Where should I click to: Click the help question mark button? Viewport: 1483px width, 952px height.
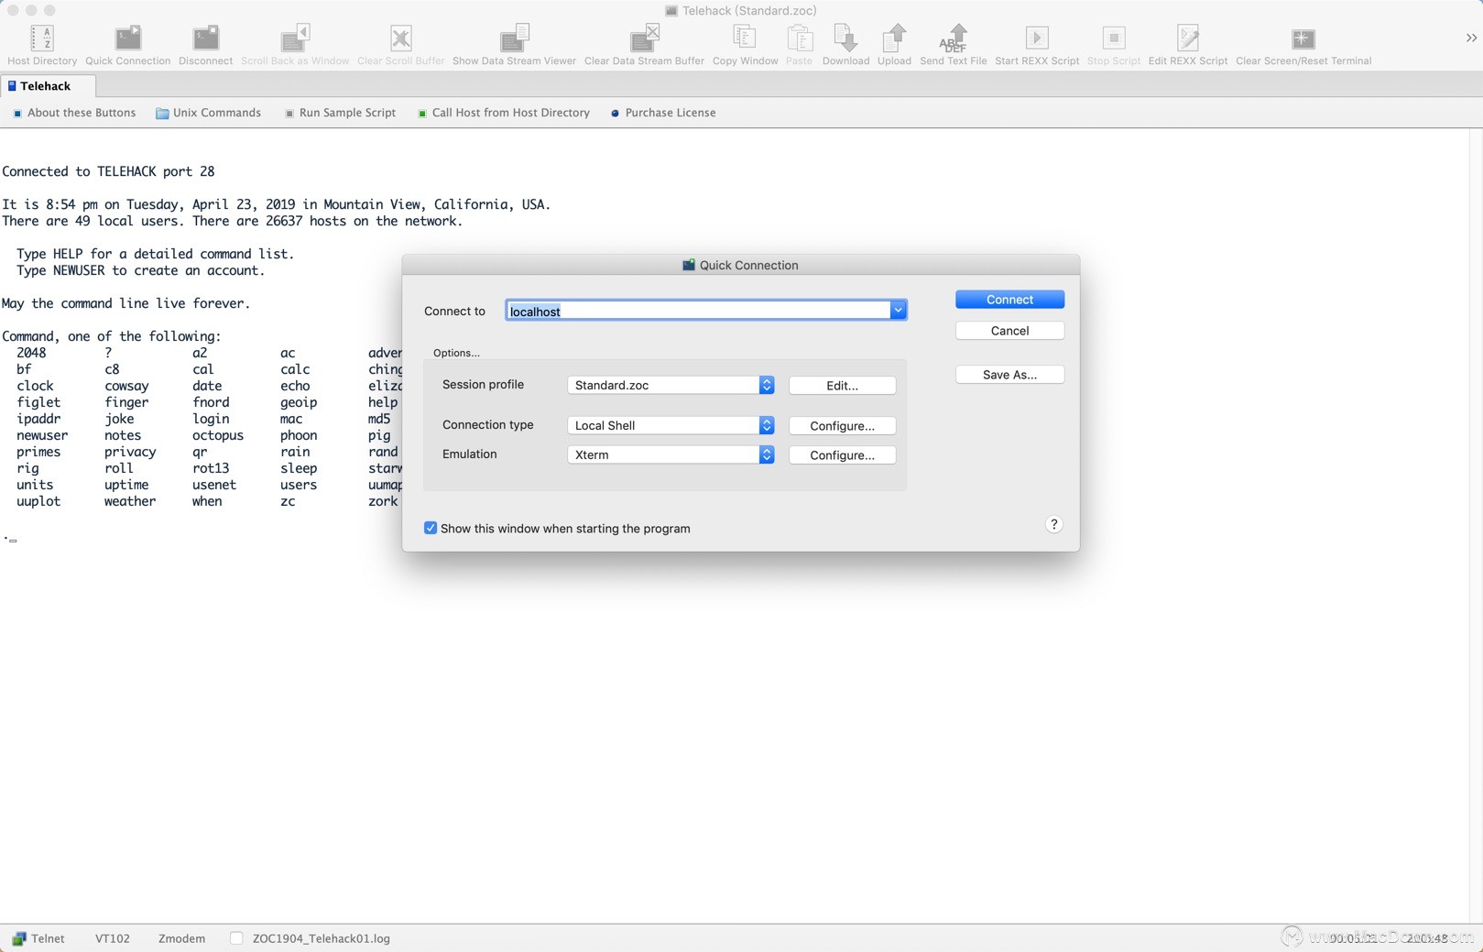(1053, 525)
